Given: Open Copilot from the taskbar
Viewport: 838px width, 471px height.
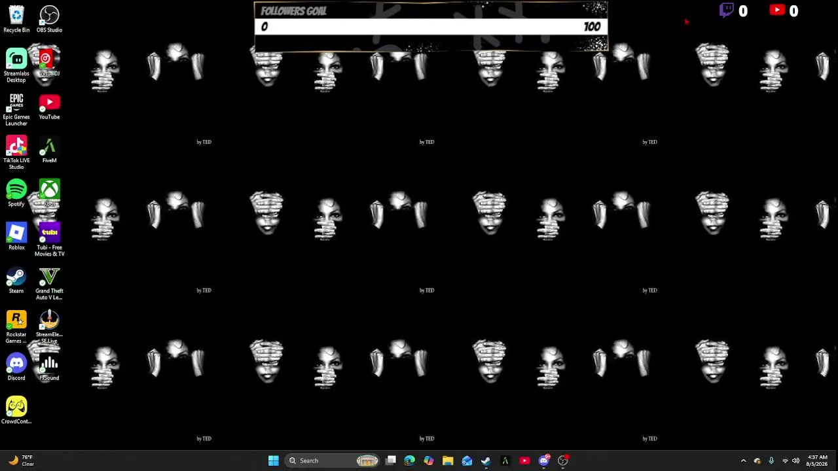Looking at the screenshot, I should [429, 461].
